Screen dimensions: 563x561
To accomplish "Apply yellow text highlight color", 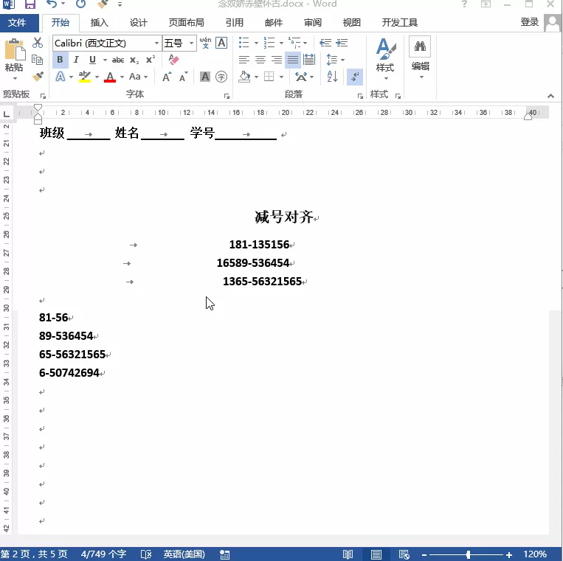I will click(x=85, y=77).
